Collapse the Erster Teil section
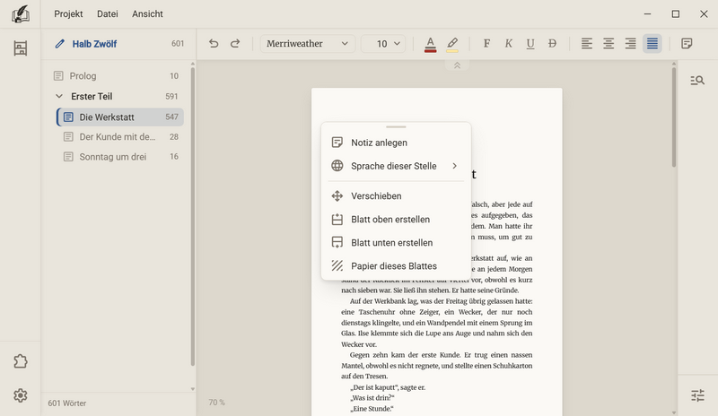Image resolution: width=718 pixels, height=416 pixels. [59, 96]
